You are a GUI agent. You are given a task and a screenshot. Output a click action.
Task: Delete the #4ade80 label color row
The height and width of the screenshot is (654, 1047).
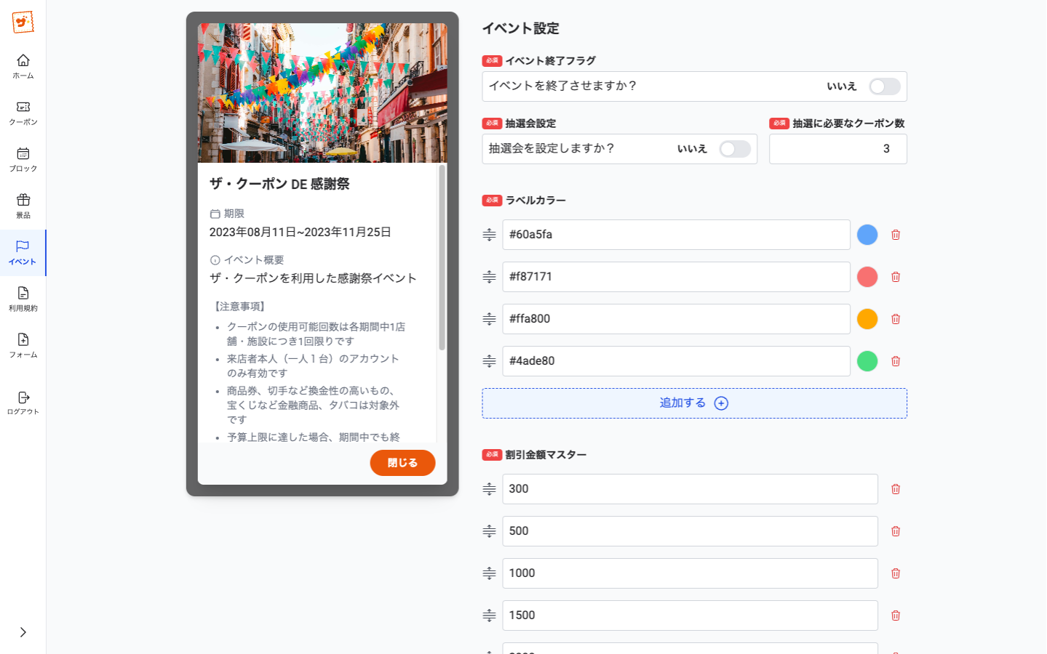[896, 361]
